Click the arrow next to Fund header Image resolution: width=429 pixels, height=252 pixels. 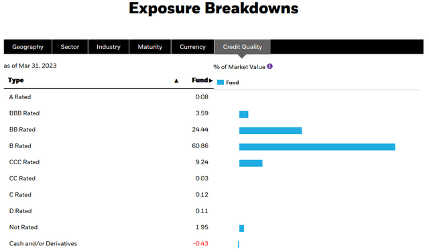coord(210,80)
